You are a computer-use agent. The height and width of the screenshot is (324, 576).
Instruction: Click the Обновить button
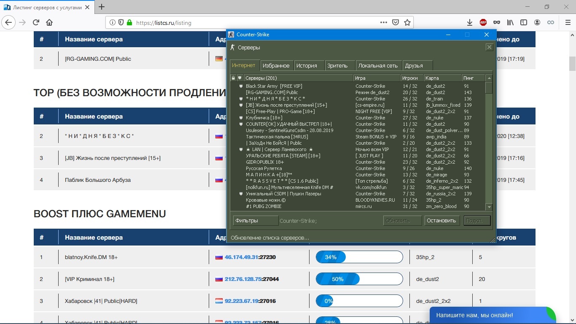(402, 221)
